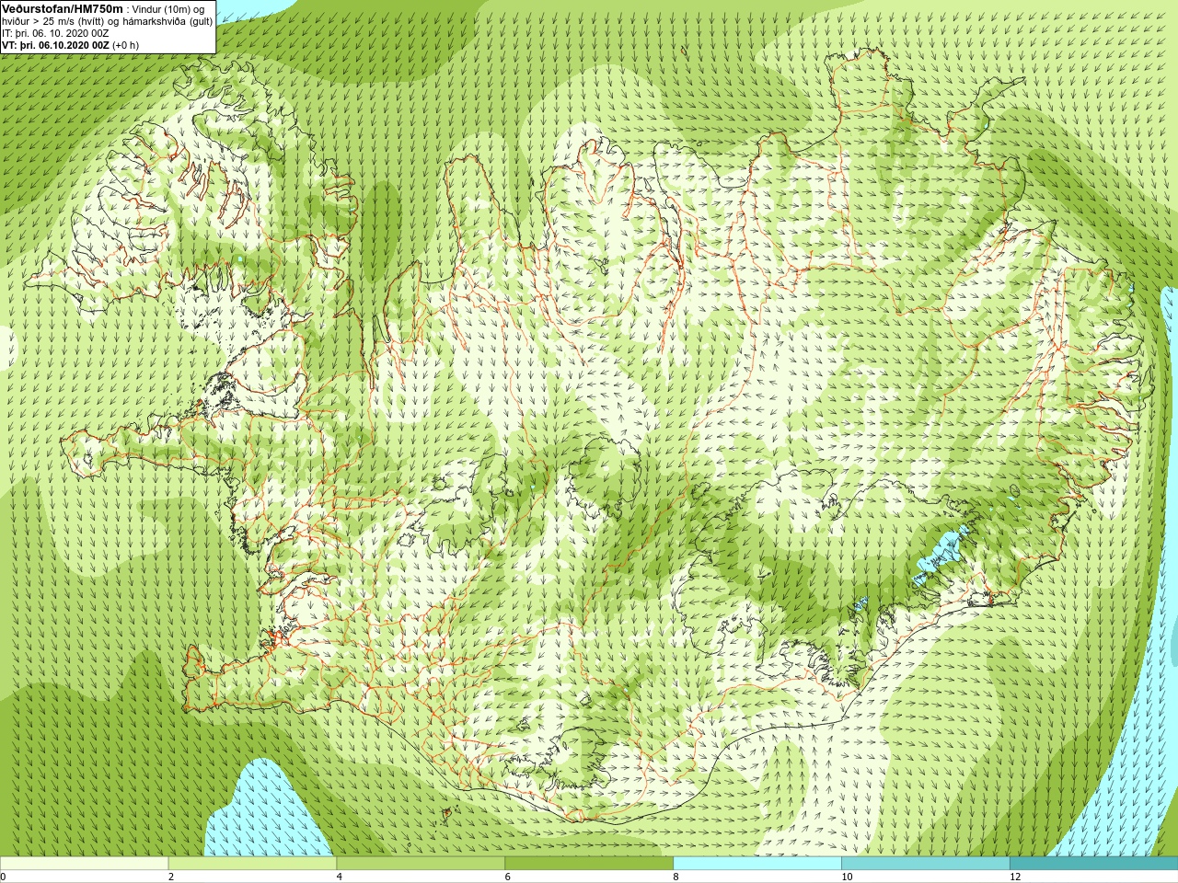Click the 'IT: þri. 06. 10. 2020 00Z' line

tap(55, 33)
